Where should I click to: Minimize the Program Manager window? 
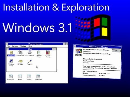pyautogui.click(x=64, y=44)
